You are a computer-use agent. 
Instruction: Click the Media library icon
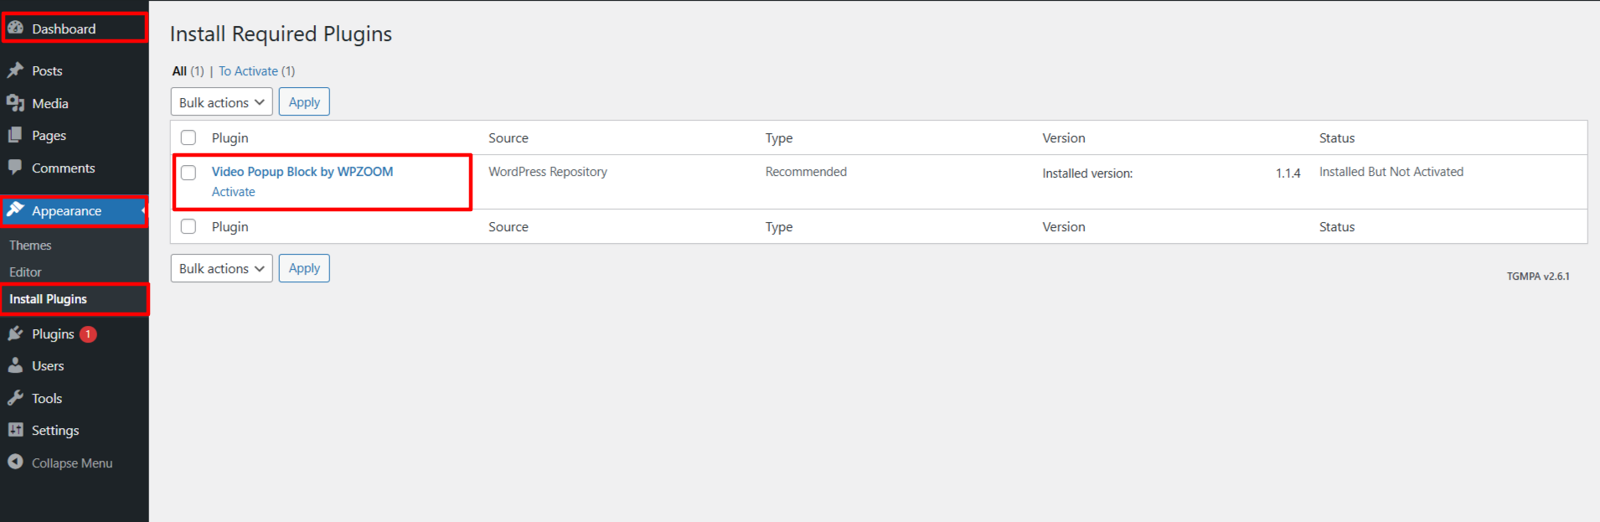point(15,103)
